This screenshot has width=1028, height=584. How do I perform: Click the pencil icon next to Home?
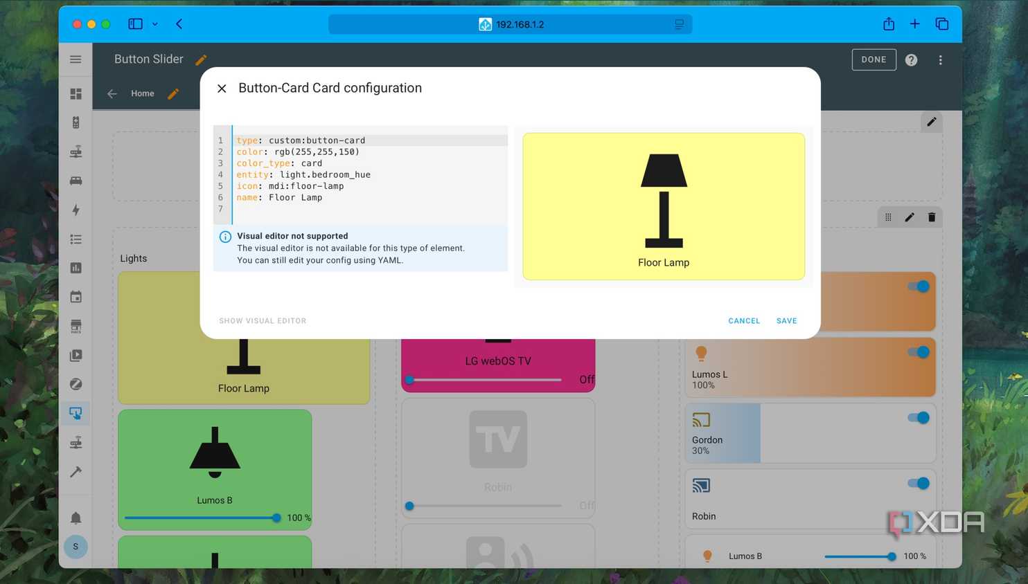pyautogui.click(x=173, y=93)
